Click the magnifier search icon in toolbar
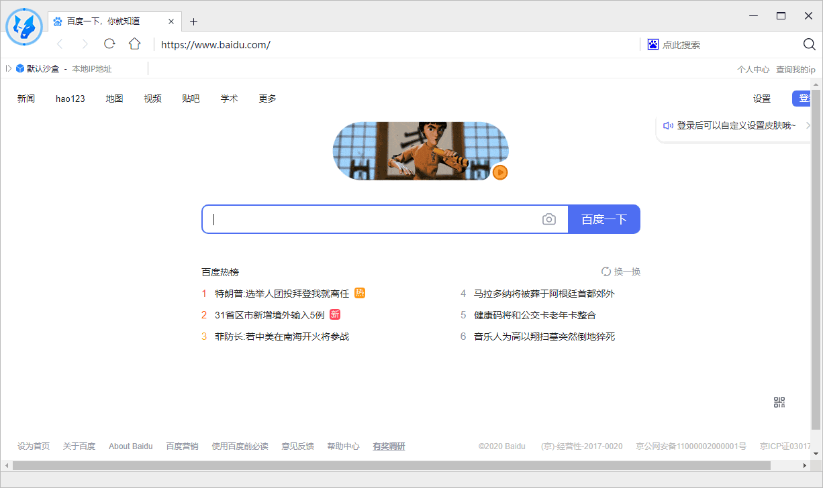This screenshot has height=488, width=823. (x=809, y=44)
